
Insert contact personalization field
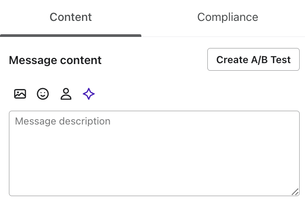click(x=66, y=94)
